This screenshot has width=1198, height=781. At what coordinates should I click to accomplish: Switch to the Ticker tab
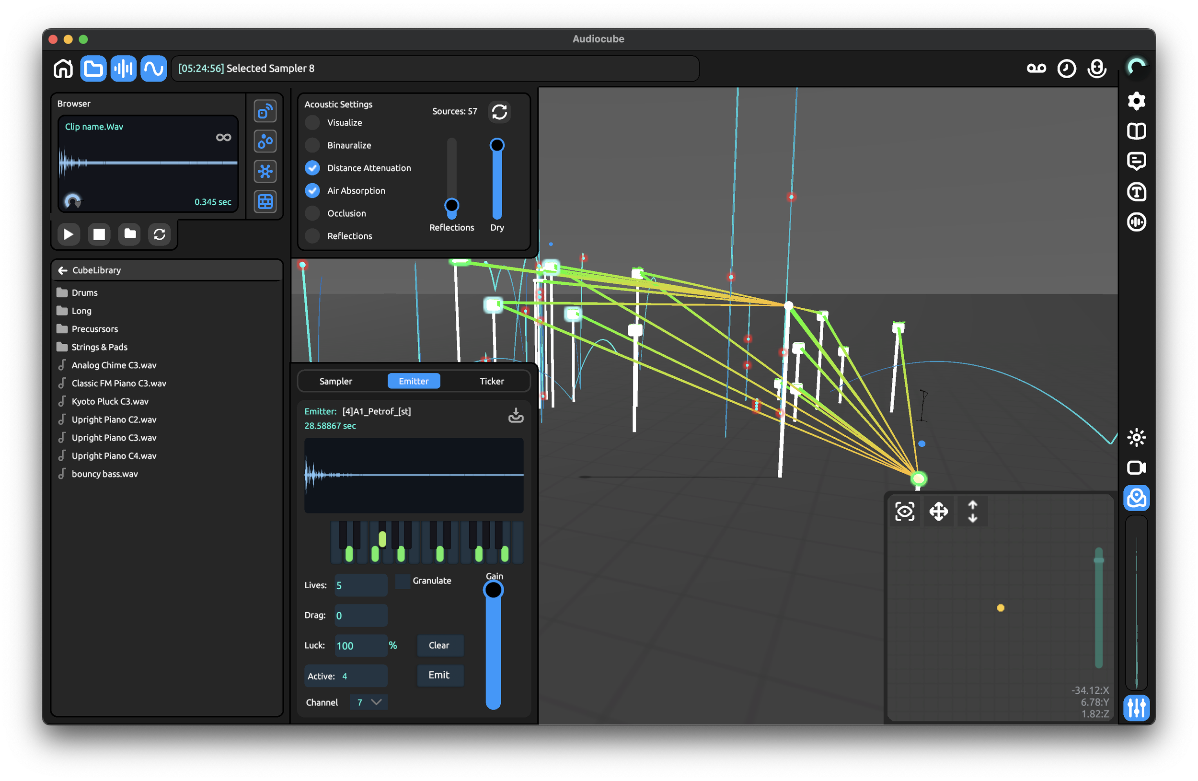[x=491, y=381]
